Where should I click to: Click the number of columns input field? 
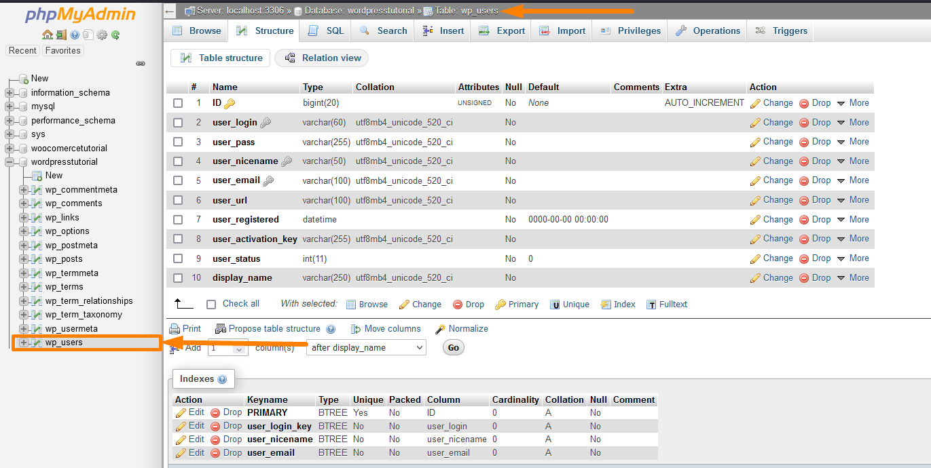click(x=228, y=347)
